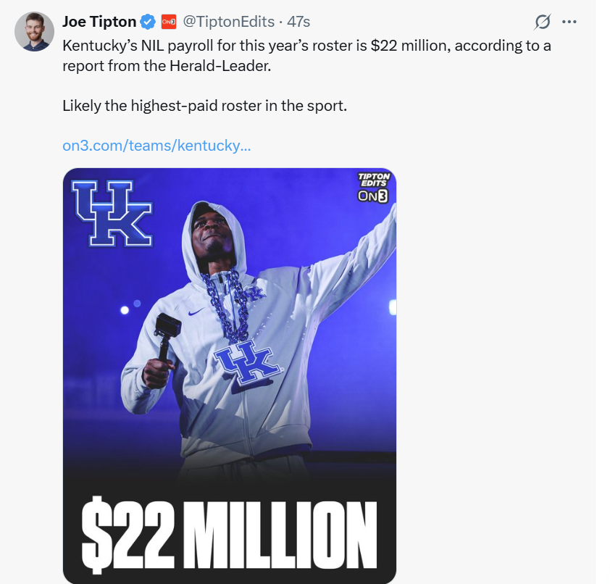Click the blue verified checkmark badge
610x584 pixels.
tap(148, 22)
